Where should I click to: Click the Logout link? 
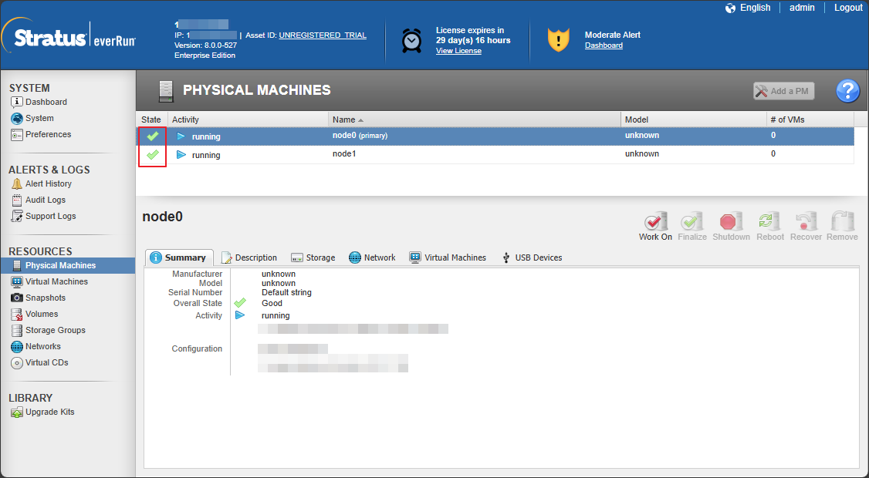(x=848, y=8)
